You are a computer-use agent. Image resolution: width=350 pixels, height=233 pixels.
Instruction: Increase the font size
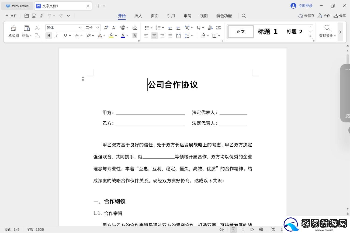click(x=106, y=27)
